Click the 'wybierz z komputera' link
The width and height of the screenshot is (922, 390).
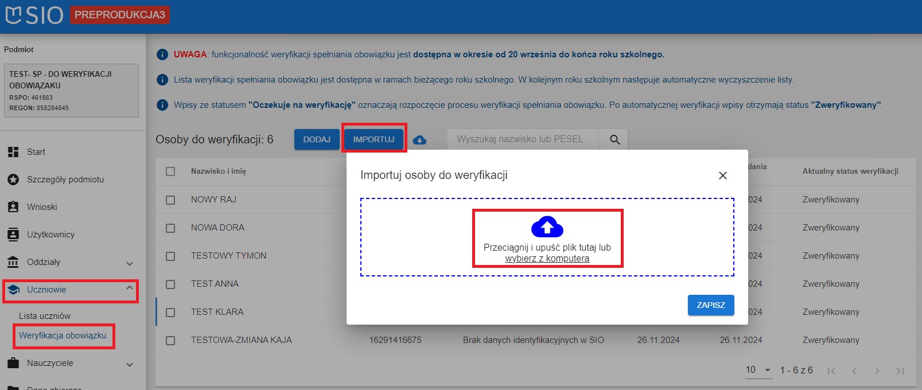tap(547, 259)
